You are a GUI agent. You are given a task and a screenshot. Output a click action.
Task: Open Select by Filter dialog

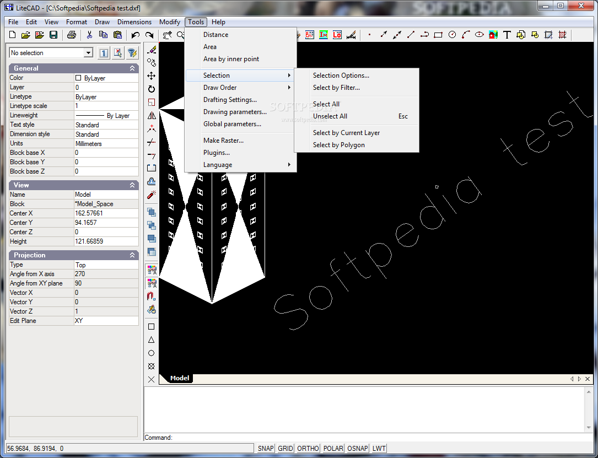click(357, 88)
